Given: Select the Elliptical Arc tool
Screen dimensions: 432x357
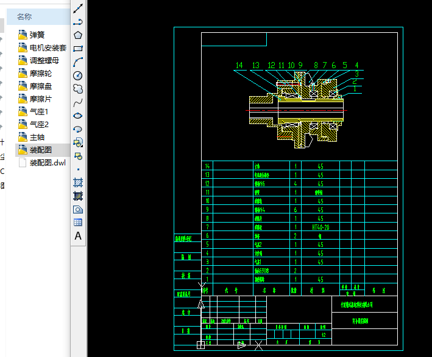Looking at the screenshot, I should [78, 129].
